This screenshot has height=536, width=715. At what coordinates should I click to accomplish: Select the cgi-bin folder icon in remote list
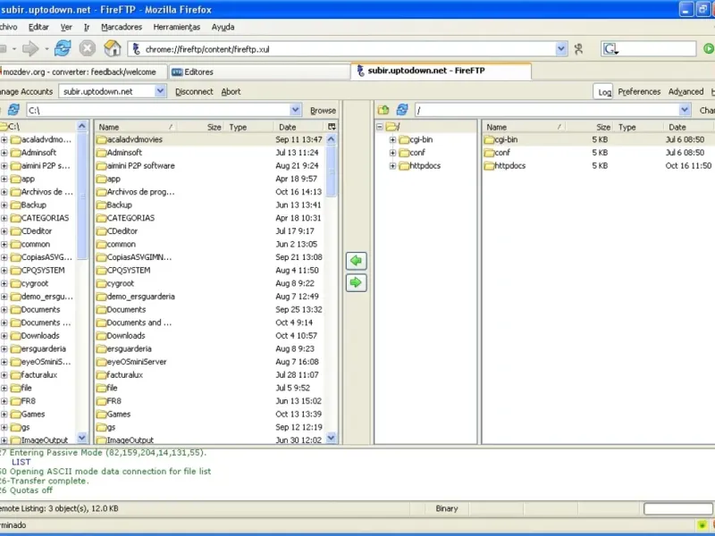point(489,139)
